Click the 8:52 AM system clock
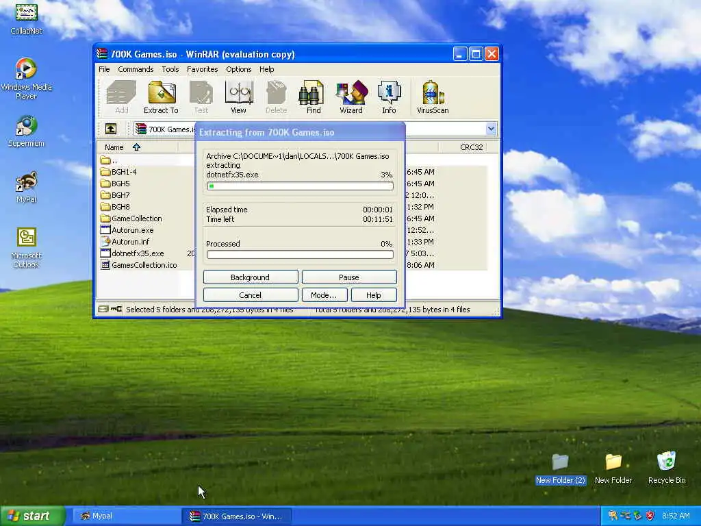 click(x=676, y=516)
